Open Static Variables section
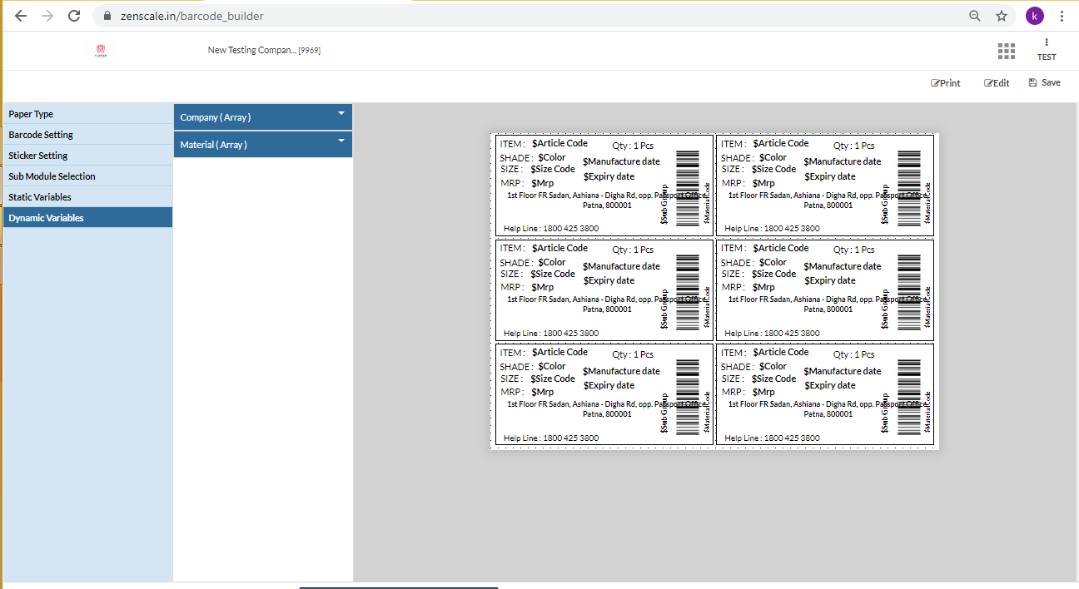Viewport: 1079px width, 589px height. 87,197
